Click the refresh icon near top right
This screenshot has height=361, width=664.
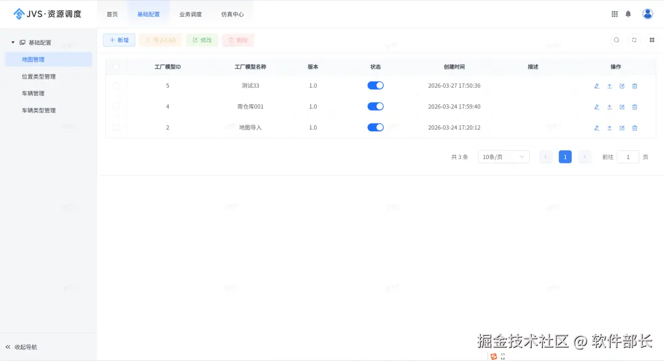pos(634,39)
